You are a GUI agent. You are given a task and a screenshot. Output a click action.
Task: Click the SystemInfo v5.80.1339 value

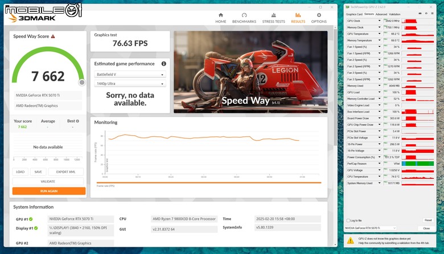pos(287,227)
